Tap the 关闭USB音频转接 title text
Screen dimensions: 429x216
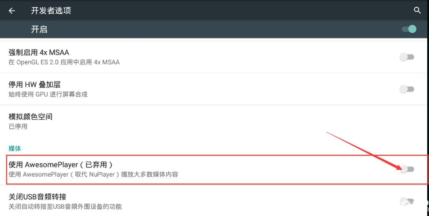(38, 197)
